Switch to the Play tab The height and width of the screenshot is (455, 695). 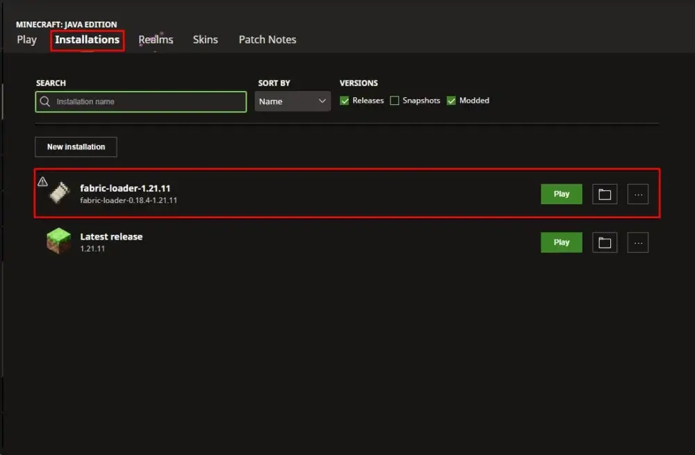point(26,40)
